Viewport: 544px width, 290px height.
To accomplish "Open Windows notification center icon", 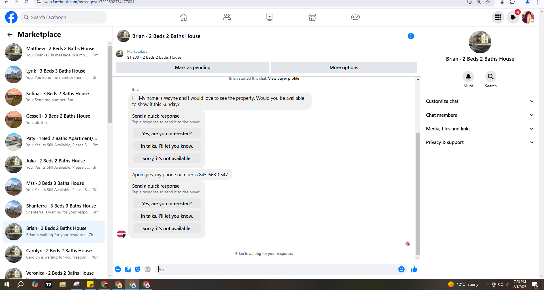I will 535,284.
